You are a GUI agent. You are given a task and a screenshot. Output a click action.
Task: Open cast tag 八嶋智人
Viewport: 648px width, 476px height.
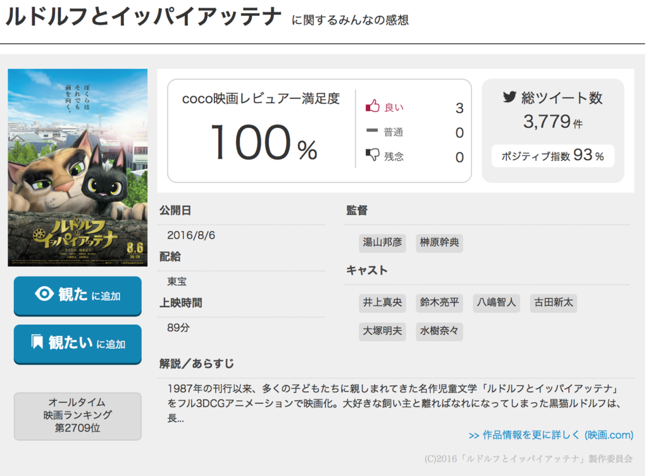pos(496,303)
